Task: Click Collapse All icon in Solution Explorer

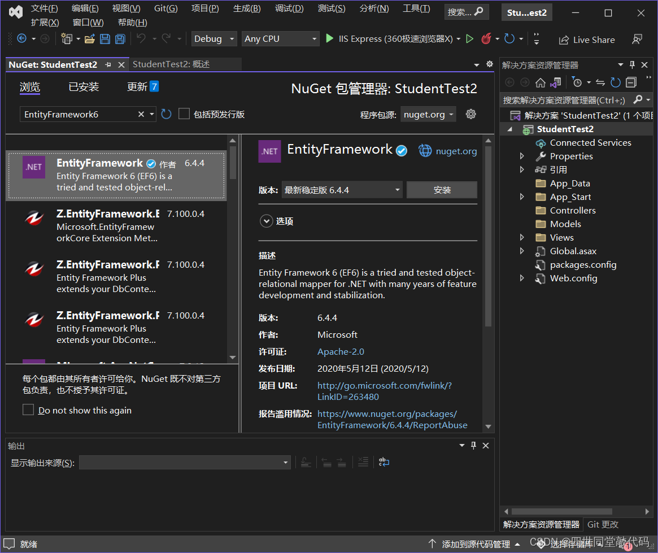Action: (x=631, y=82)
